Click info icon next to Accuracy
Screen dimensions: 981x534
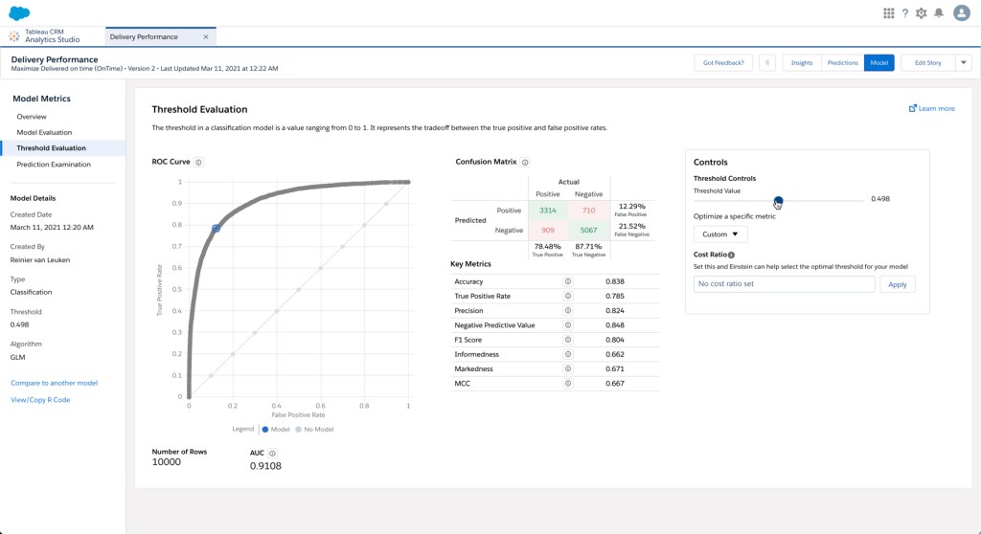click(567, 281)
